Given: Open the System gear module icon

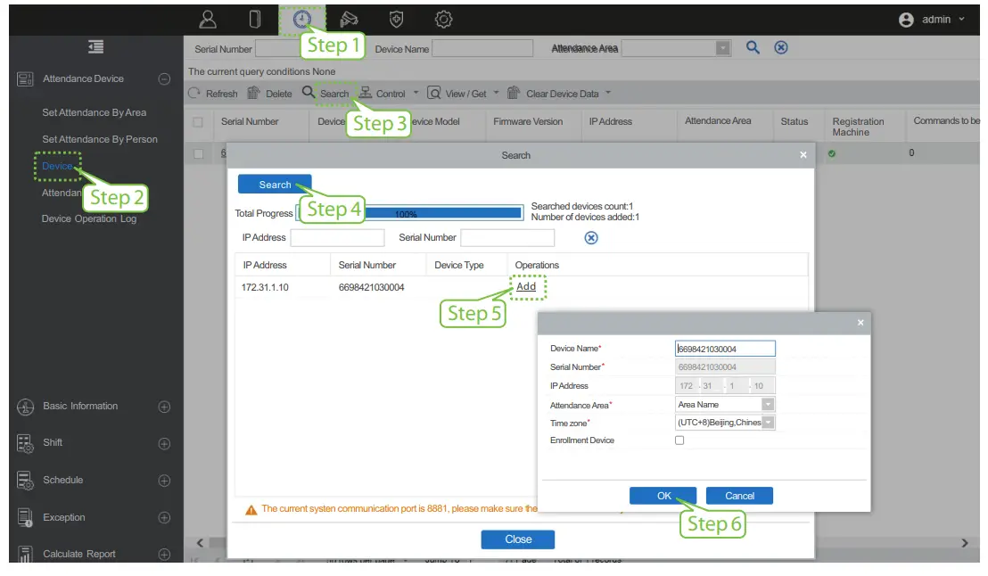Looking at the screenshot, I should [443, 20].
